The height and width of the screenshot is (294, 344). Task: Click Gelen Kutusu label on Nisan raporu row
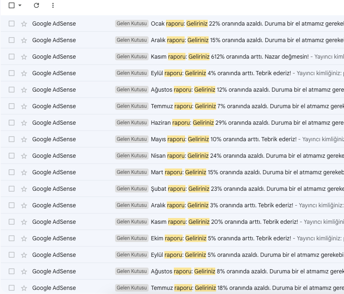132,156
